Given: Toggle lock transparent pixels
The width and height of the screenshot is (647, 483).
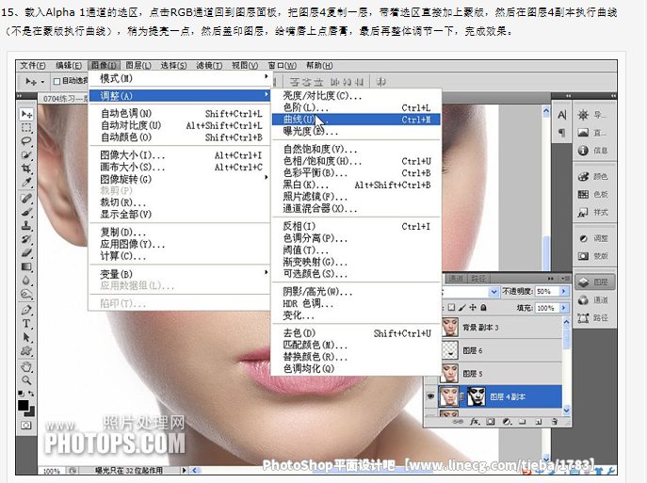Looking at the screenshot, I should click(451, 307).
